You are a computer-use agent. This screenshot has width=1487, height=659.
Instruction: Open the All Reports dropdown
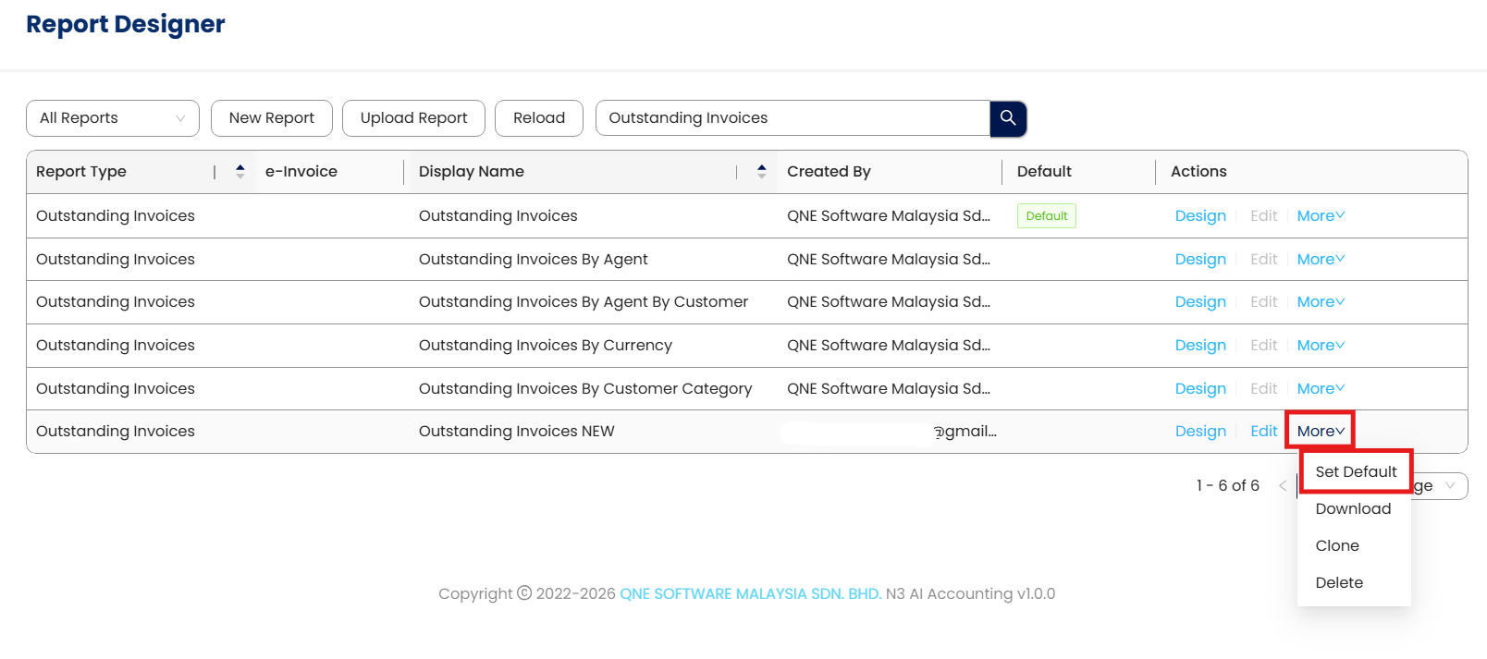tap(113, 118)
